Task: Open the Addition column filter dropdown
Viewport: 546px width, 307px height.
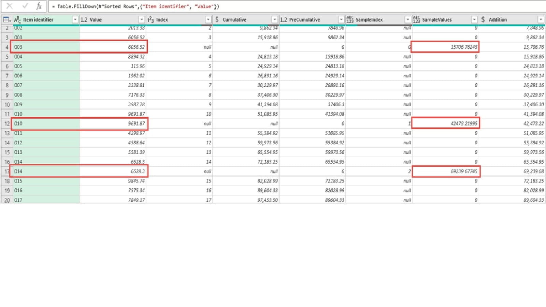Action: click(541, 20)
